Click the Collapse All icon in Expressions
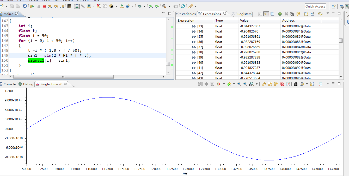Viewport: 349px width, 176px height. coord(272,14)
